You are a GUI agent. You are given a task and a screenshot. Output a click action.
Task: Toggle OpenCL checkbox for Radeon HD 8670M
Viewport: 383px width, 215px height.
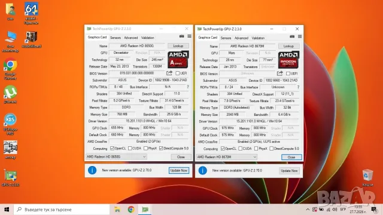pyautogui.click(x=223, y=149)
